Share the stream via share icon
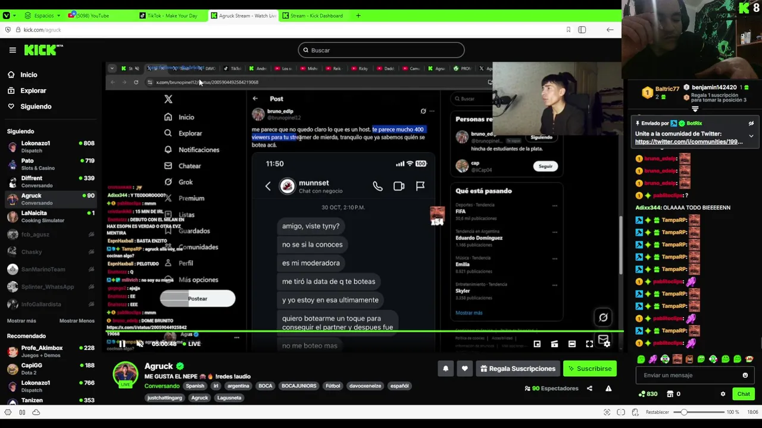Image resolution: width=762 pixels, height=428 pixels. click(589, 388)
